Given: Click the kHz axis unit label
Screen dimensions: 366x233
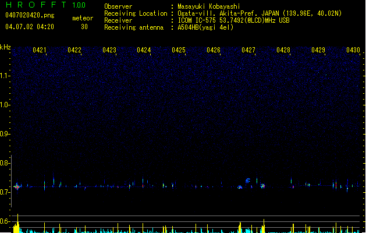Looking at the screenshot, I should tap(5, 47).
